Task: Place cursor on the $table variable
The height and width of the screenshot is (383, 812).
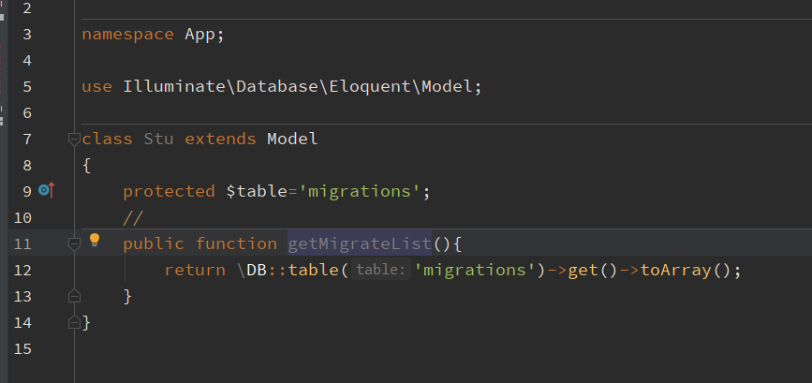Action: coord(256,192)
